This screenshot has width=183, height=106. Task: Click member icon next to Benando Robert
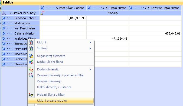point(4,18)
